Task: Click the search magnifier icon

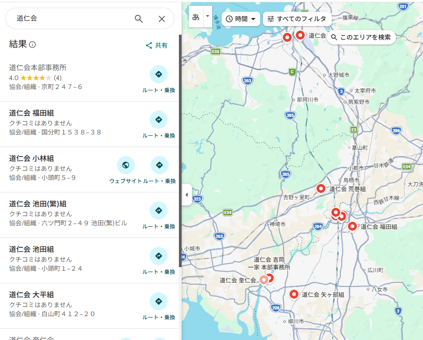Action: 139,18
